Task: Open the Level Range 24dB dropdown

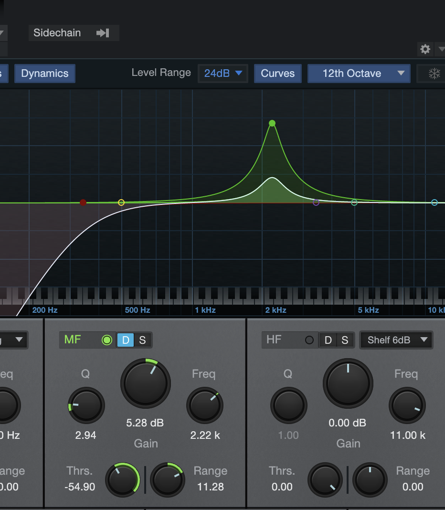Action: tap(222, 74)
